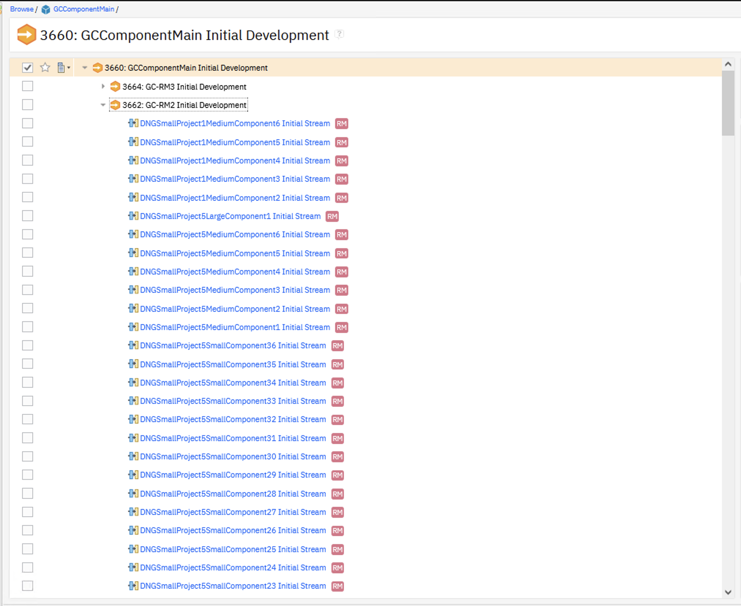Check the checkbox for 3662: GC-RM2 row
741x606 pixels.
tap(27, 105)
